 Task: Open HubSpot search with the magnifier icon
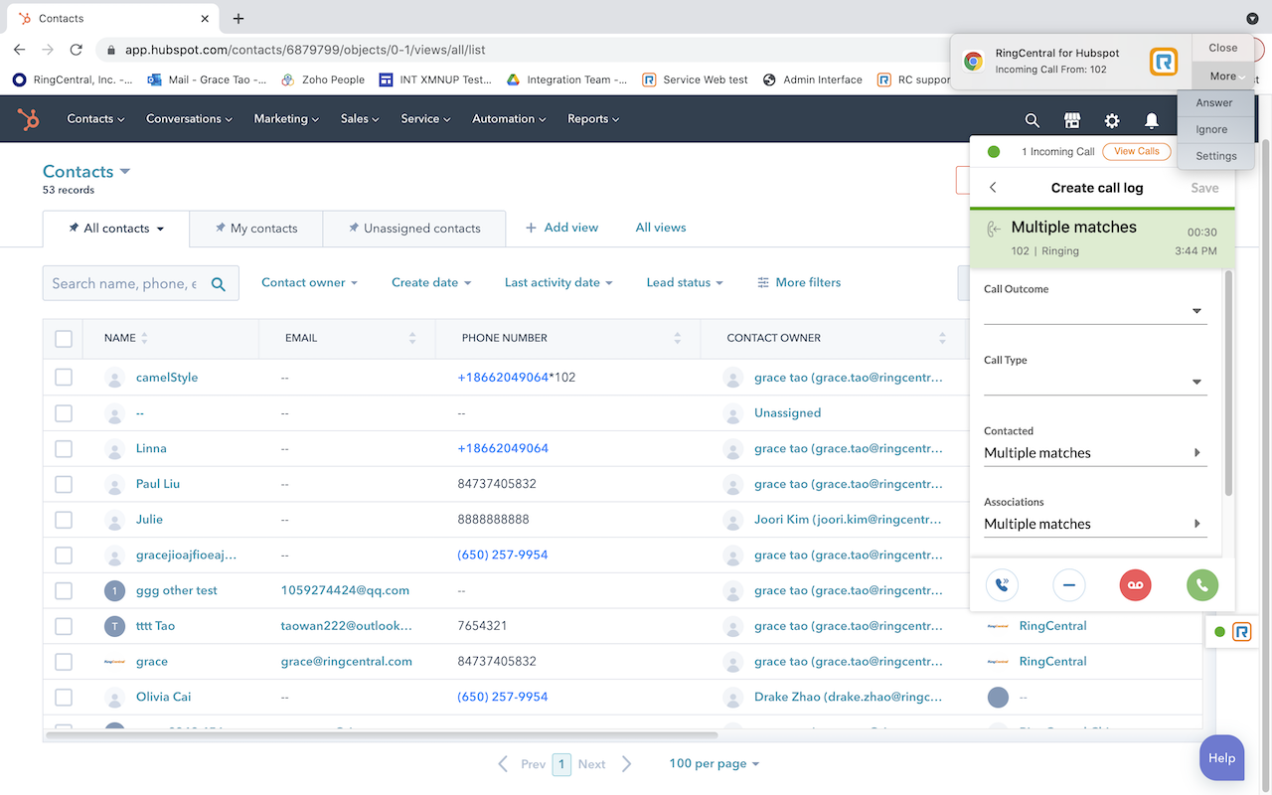tap(1032, 119)
